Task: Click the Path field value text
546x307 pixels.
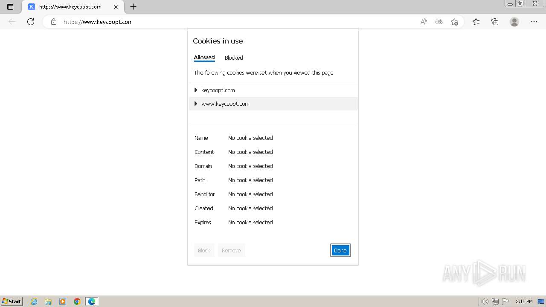Action: pyautogui.click(x=250, y=180)
